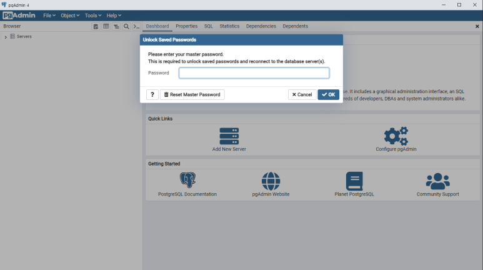The image size is (483, 270).
Task: Click the View Data table icon
Action: tap(106, 26)
